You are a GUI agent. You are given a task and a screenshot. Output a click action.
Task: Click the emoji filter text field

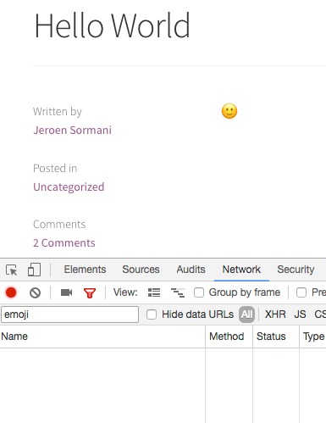tap(70, 314)
